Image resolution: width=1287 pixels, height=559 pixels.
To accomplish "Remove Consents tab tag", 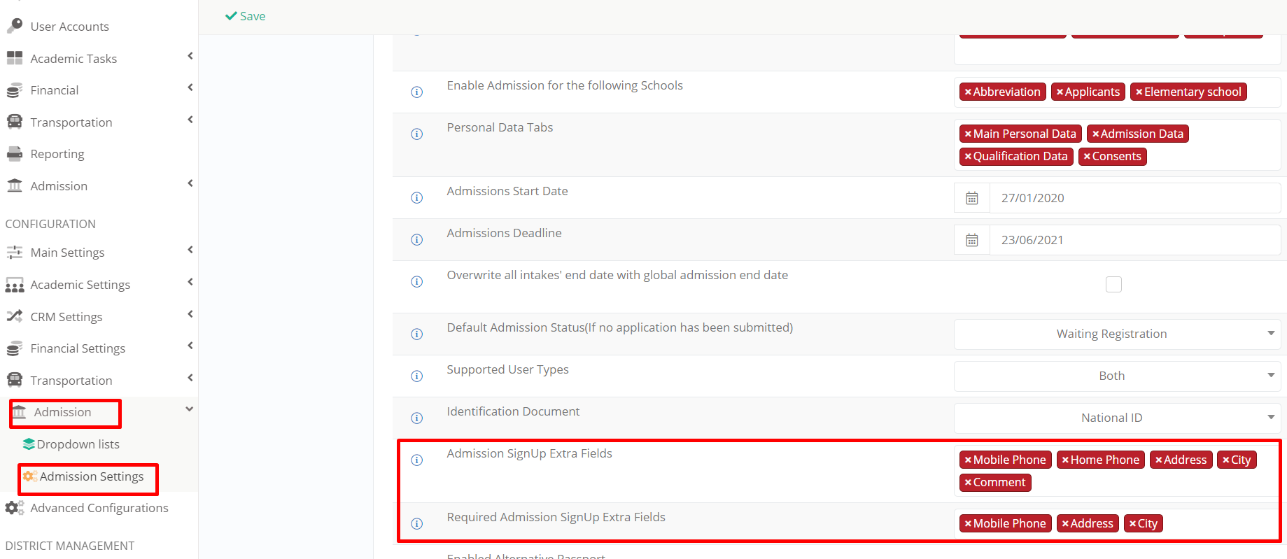I will (x=1087, y=157).
